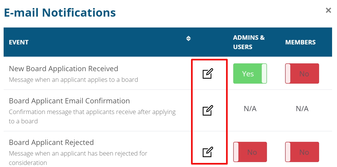Click the sort arrows in the header
Viewport: 337px width, 167px height.
click(189, 39)
